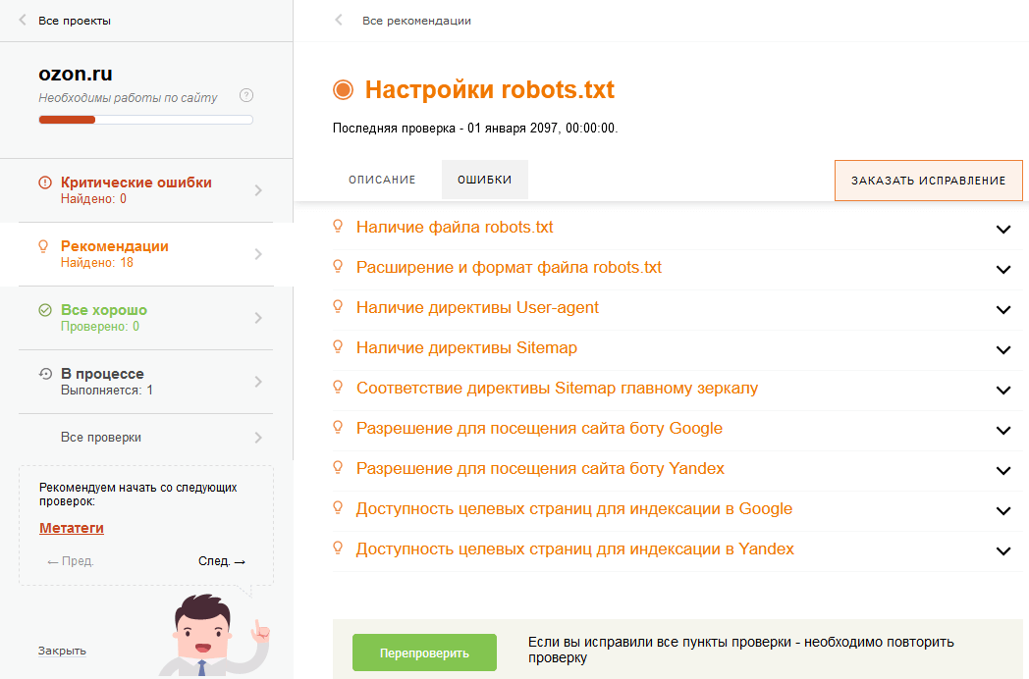Click the back arrow beside Все проекты
Screen dimensions: 1029x679
pyautogui.click(x=23, y=20)
